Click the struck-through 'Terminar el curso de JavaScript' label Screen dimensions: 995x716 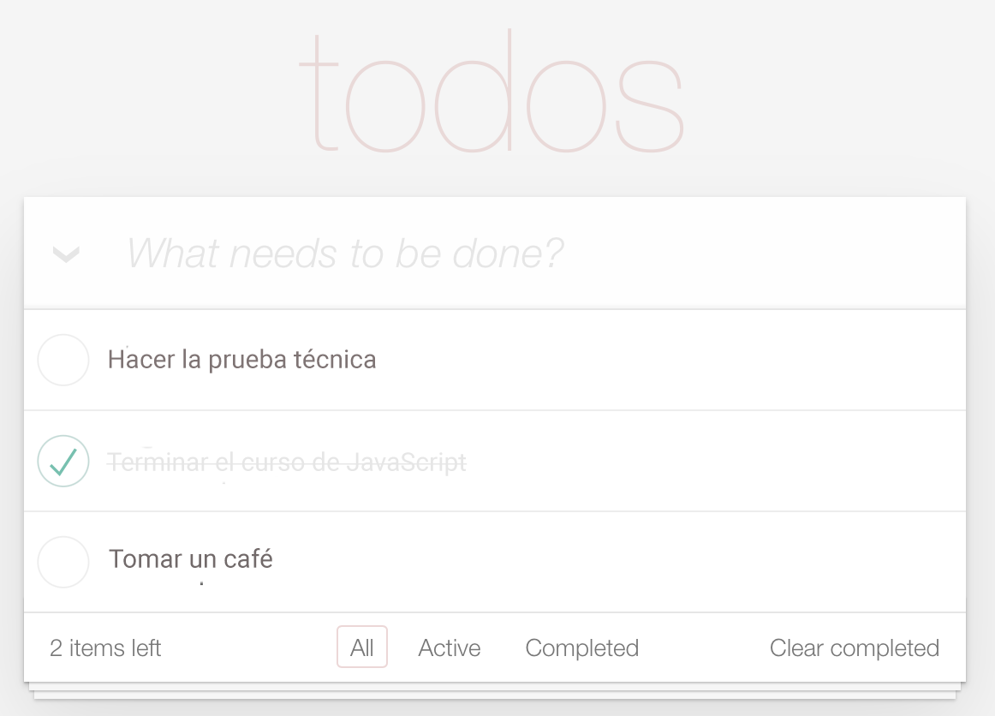point(286,462)
